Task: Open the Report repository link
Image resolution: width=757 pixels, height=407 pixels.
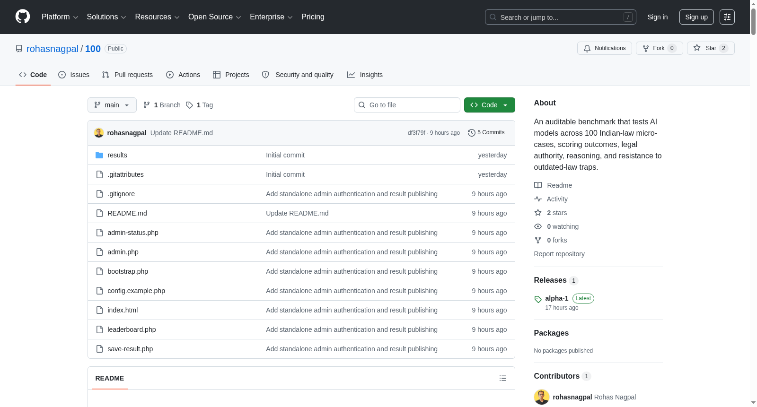Action: (x=559, y=254)
